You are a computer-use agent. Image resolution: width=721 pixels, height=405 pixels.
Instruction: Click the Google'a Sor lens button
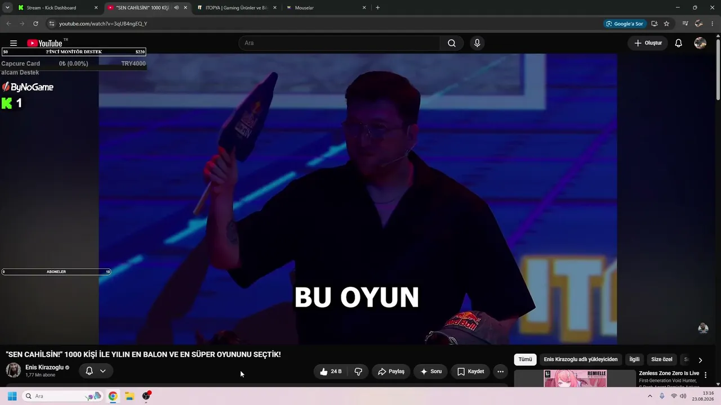(x=624, y=24)
